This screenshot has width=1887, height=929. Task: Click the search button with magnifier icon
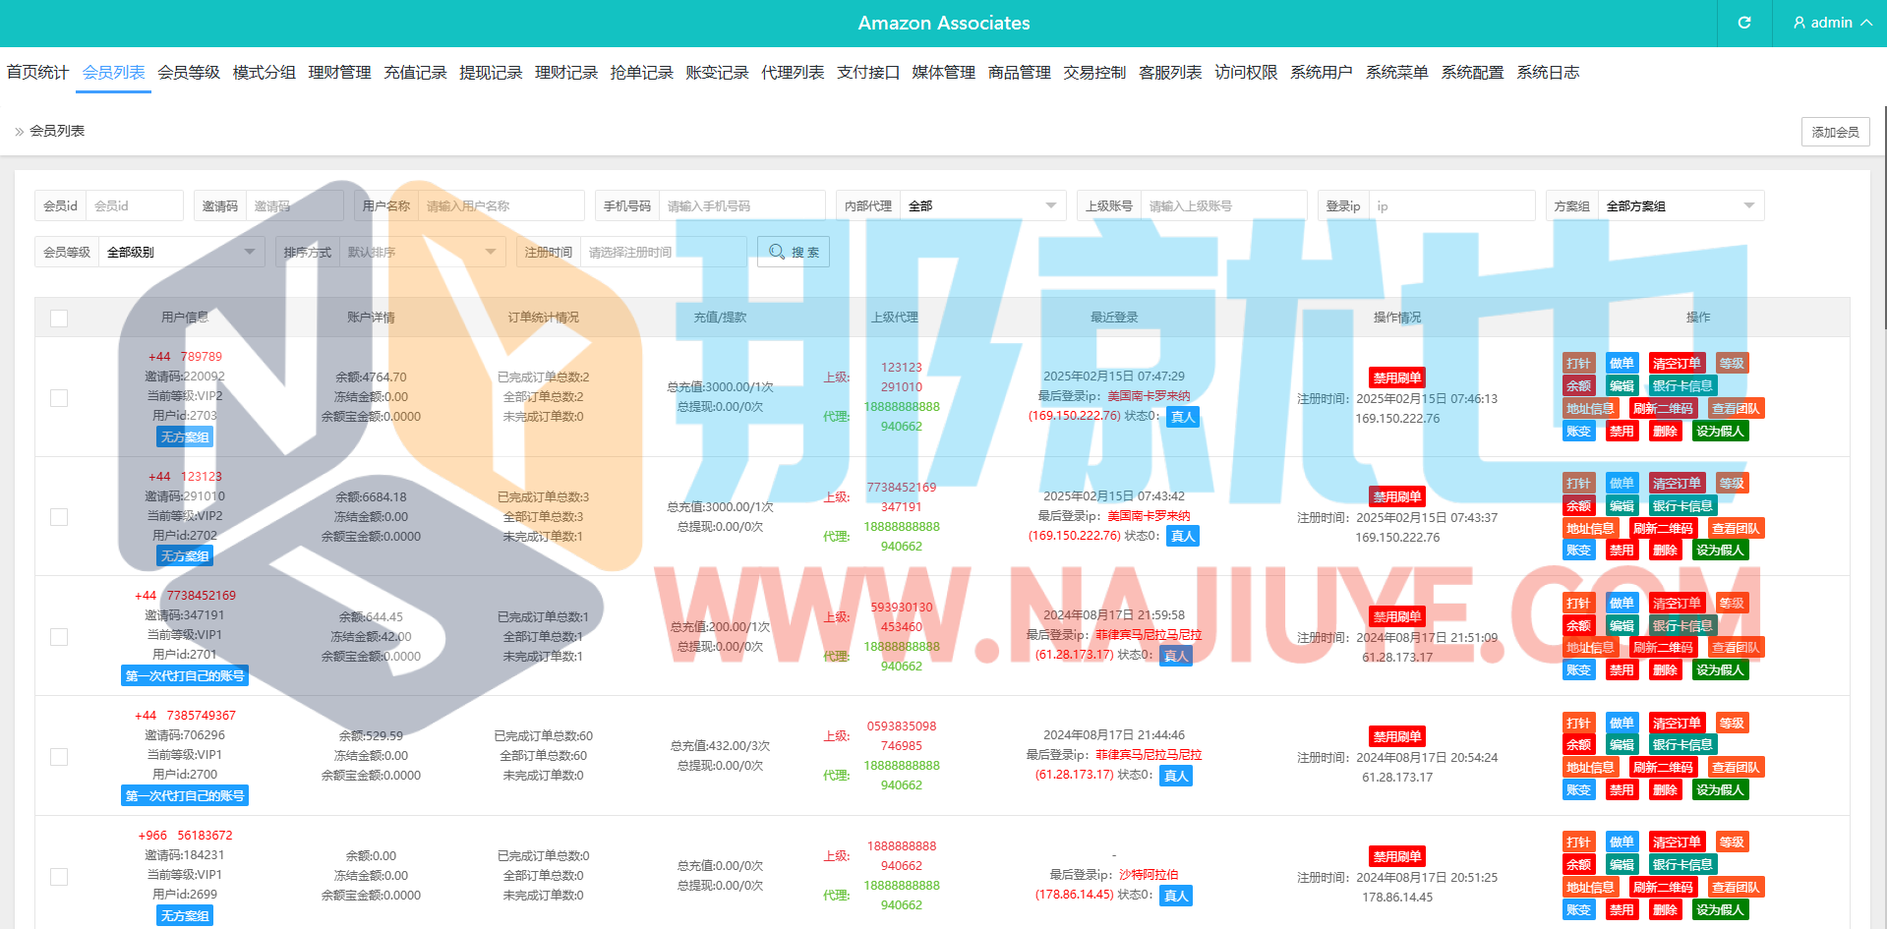[794, 252]
